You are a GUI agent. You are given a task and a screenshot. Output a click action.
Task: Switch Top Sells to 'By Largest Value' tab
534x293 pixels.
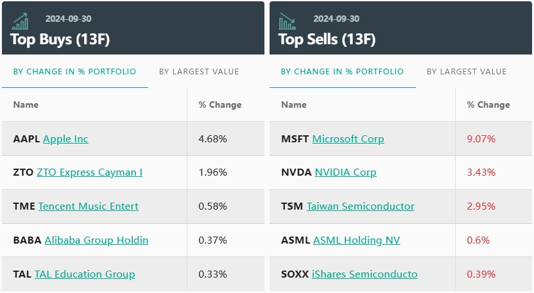pyautogui.click(x=467, y=72)
